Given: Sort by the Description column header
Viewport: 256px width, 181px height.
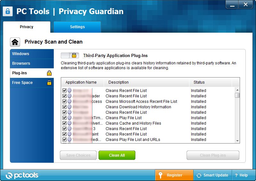Looking at the screenshot, I should point(147,82).
